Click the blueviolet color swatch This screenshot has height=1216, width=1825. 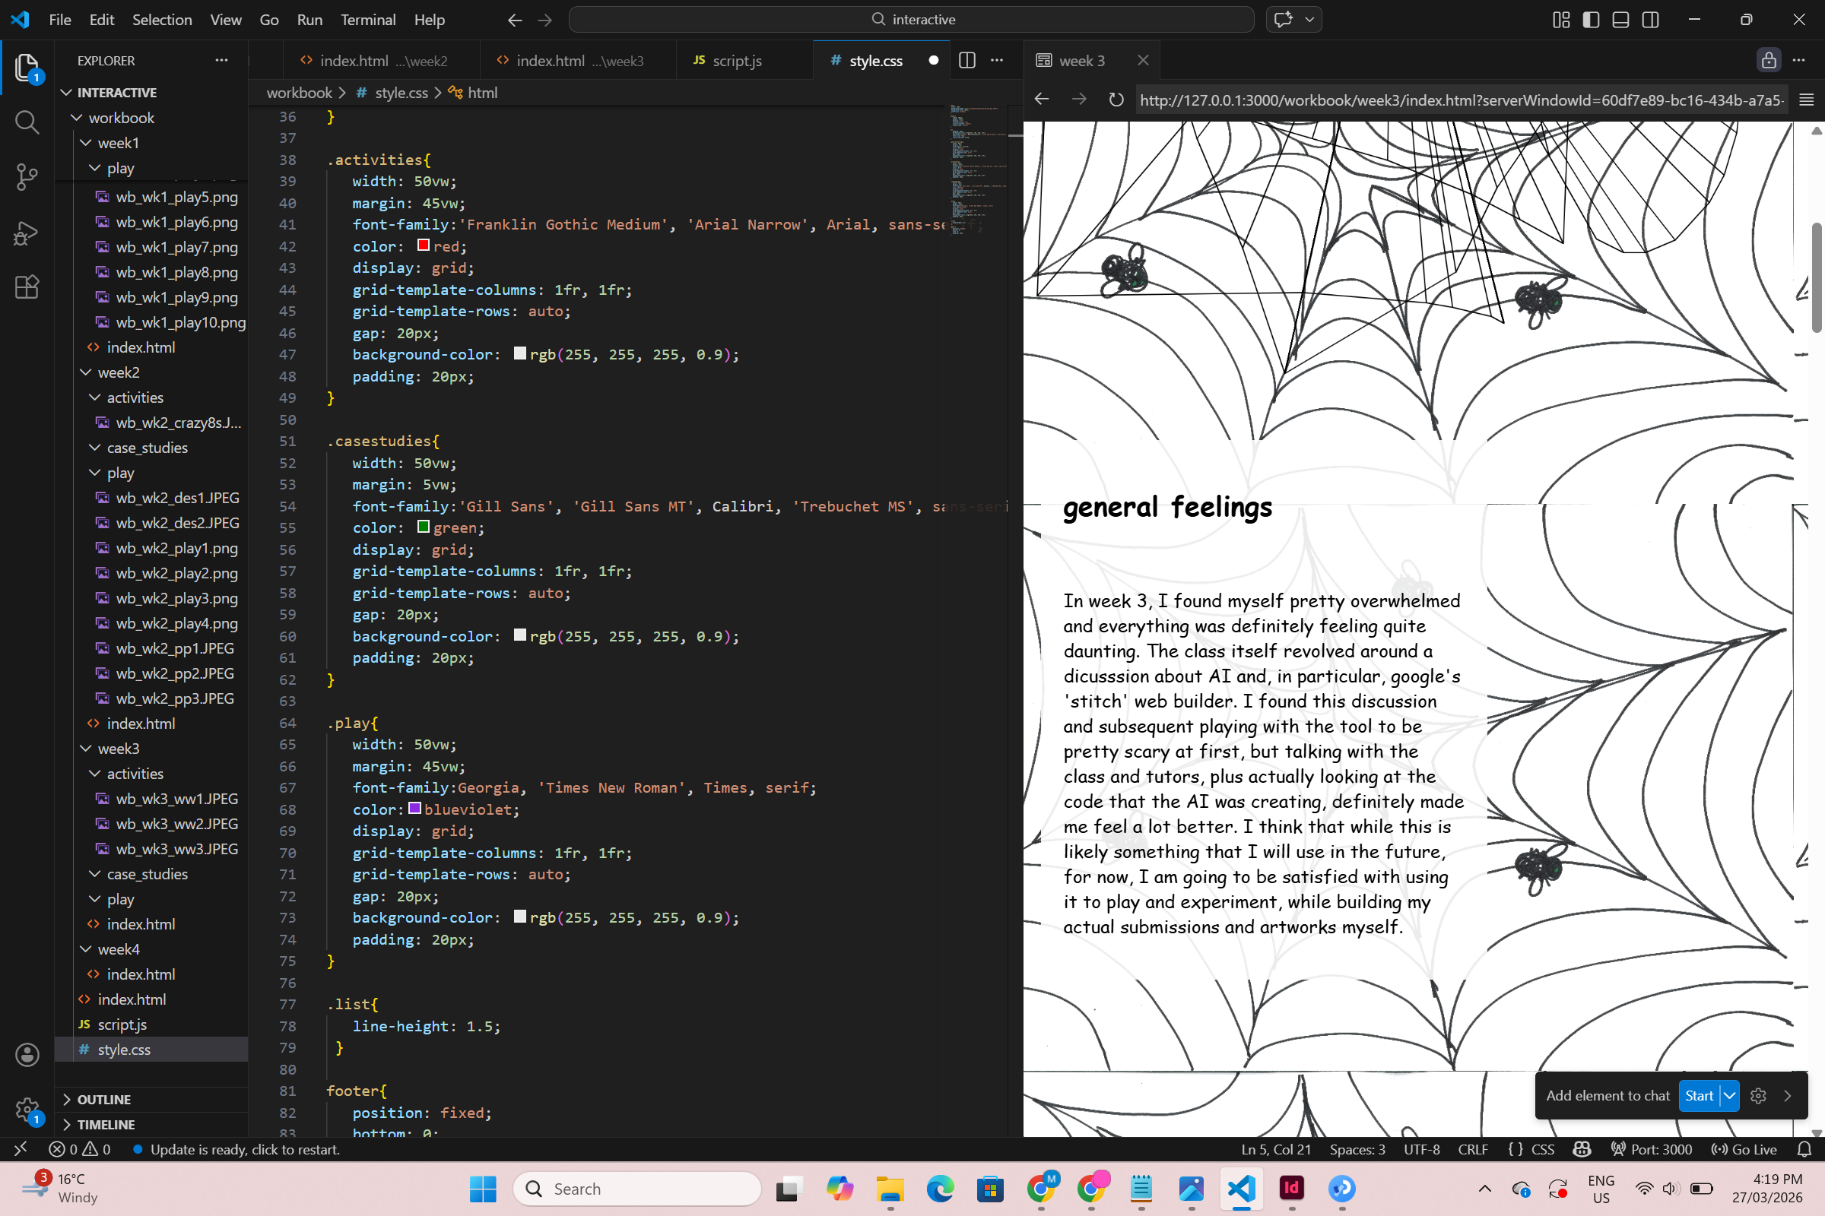point(415,809)
